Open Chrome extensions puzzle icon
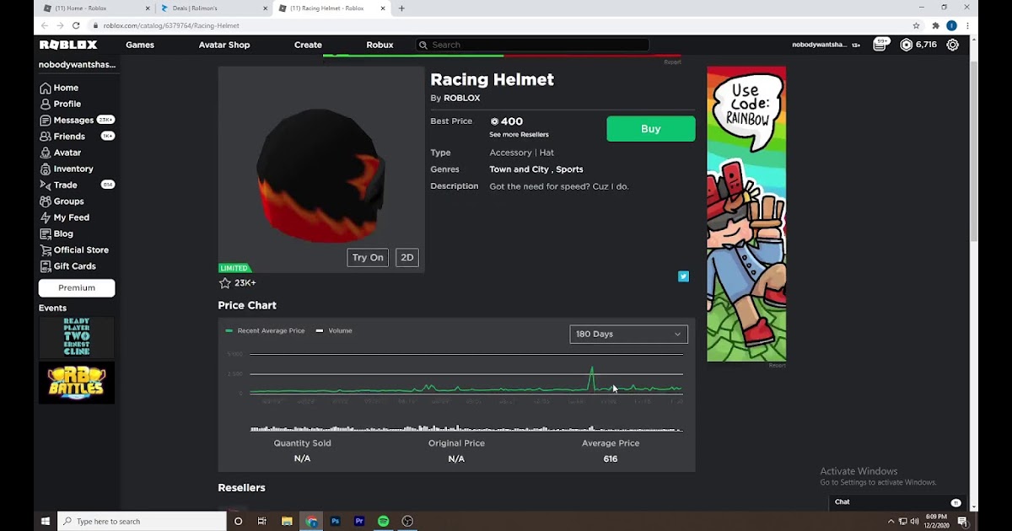1012x531 pixels. [x=935, y=25]
